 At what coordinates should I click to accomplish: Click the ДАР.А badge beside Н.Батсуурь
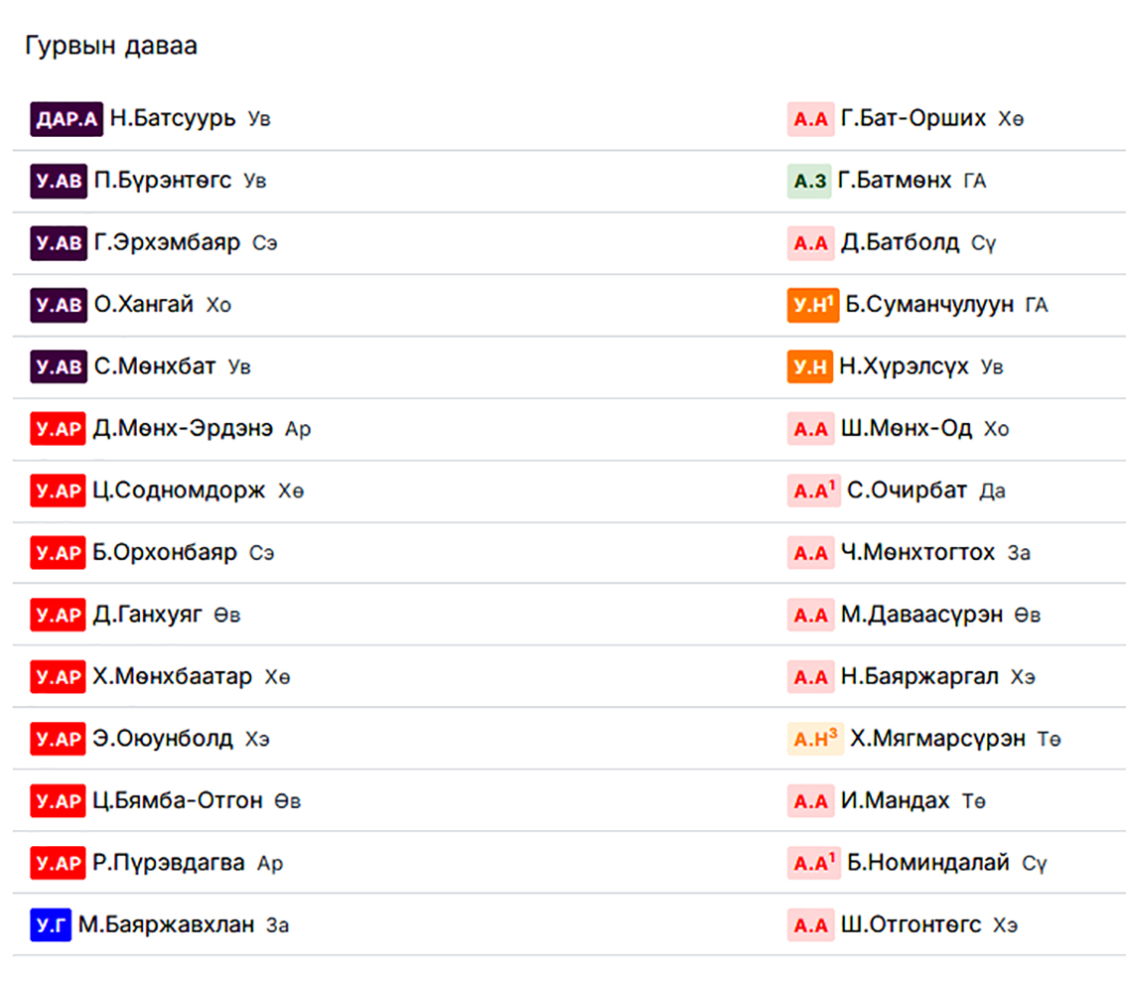67,119
